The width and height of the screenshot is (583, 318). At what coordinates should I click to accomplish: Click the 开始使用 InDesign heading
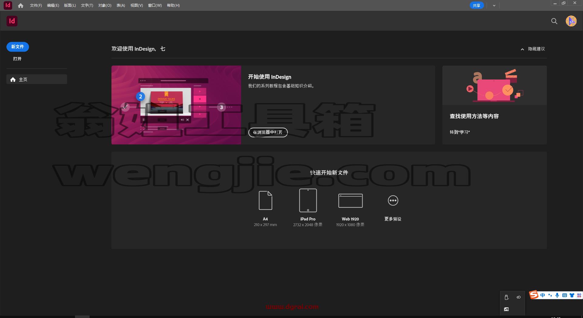tap(270, 77)
